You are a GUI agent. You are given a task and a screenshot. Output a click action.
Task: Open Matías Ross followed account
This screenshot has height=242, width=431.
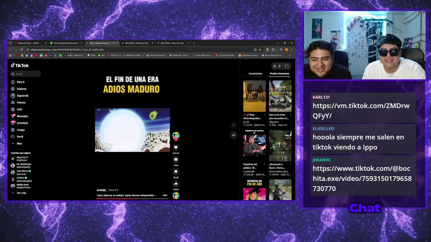click(x=21, y=186)
